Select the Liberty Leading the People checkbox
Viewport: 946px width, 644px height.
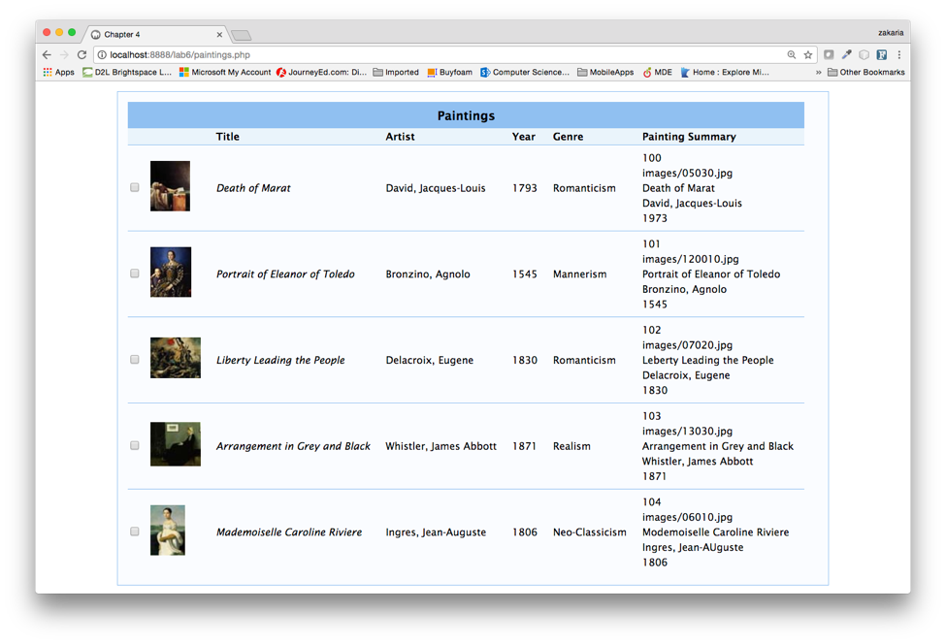point(134,358)
